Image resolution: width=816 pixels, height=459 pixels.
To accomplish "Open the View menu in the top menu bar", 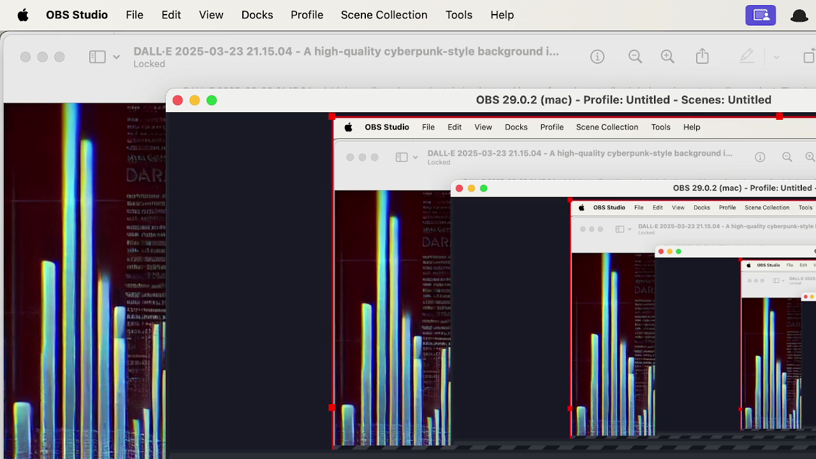I will 211,15.
